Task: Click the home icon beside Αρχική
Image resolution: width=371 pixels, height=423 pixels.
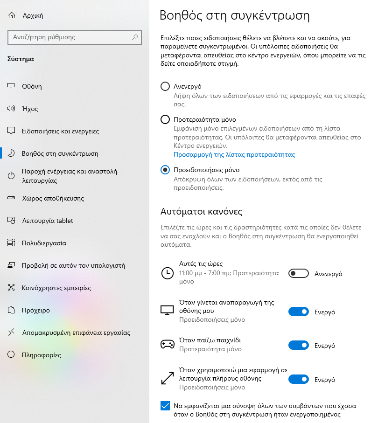Action: 12,15
